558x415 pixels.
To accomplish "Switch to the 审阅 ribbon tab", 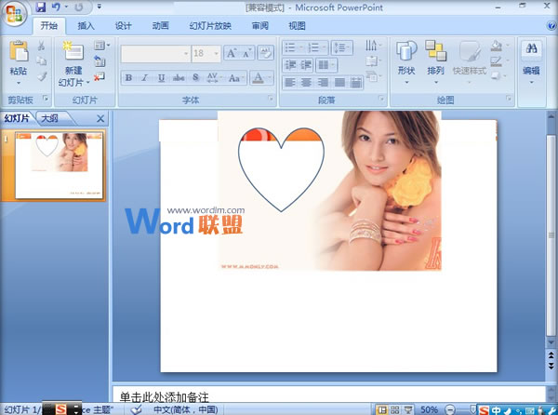I will pyautogui.click(x=260, y=26).
